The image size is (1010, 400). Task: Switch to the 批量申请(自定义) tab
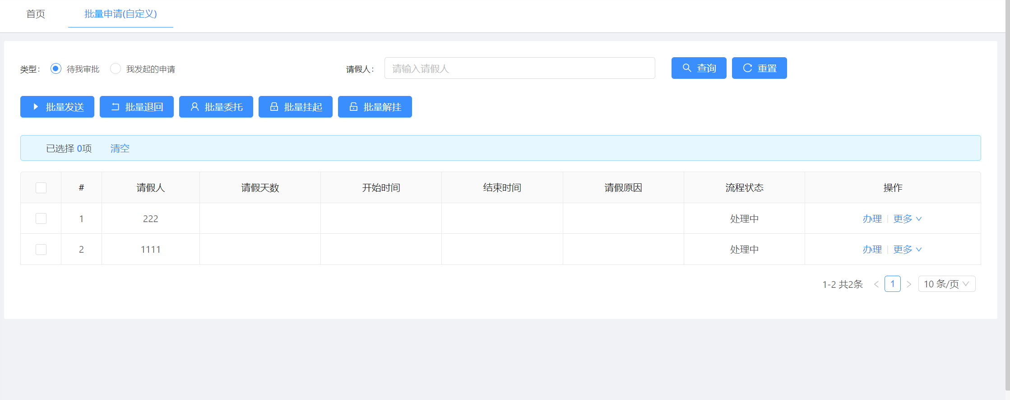(120, 14)
